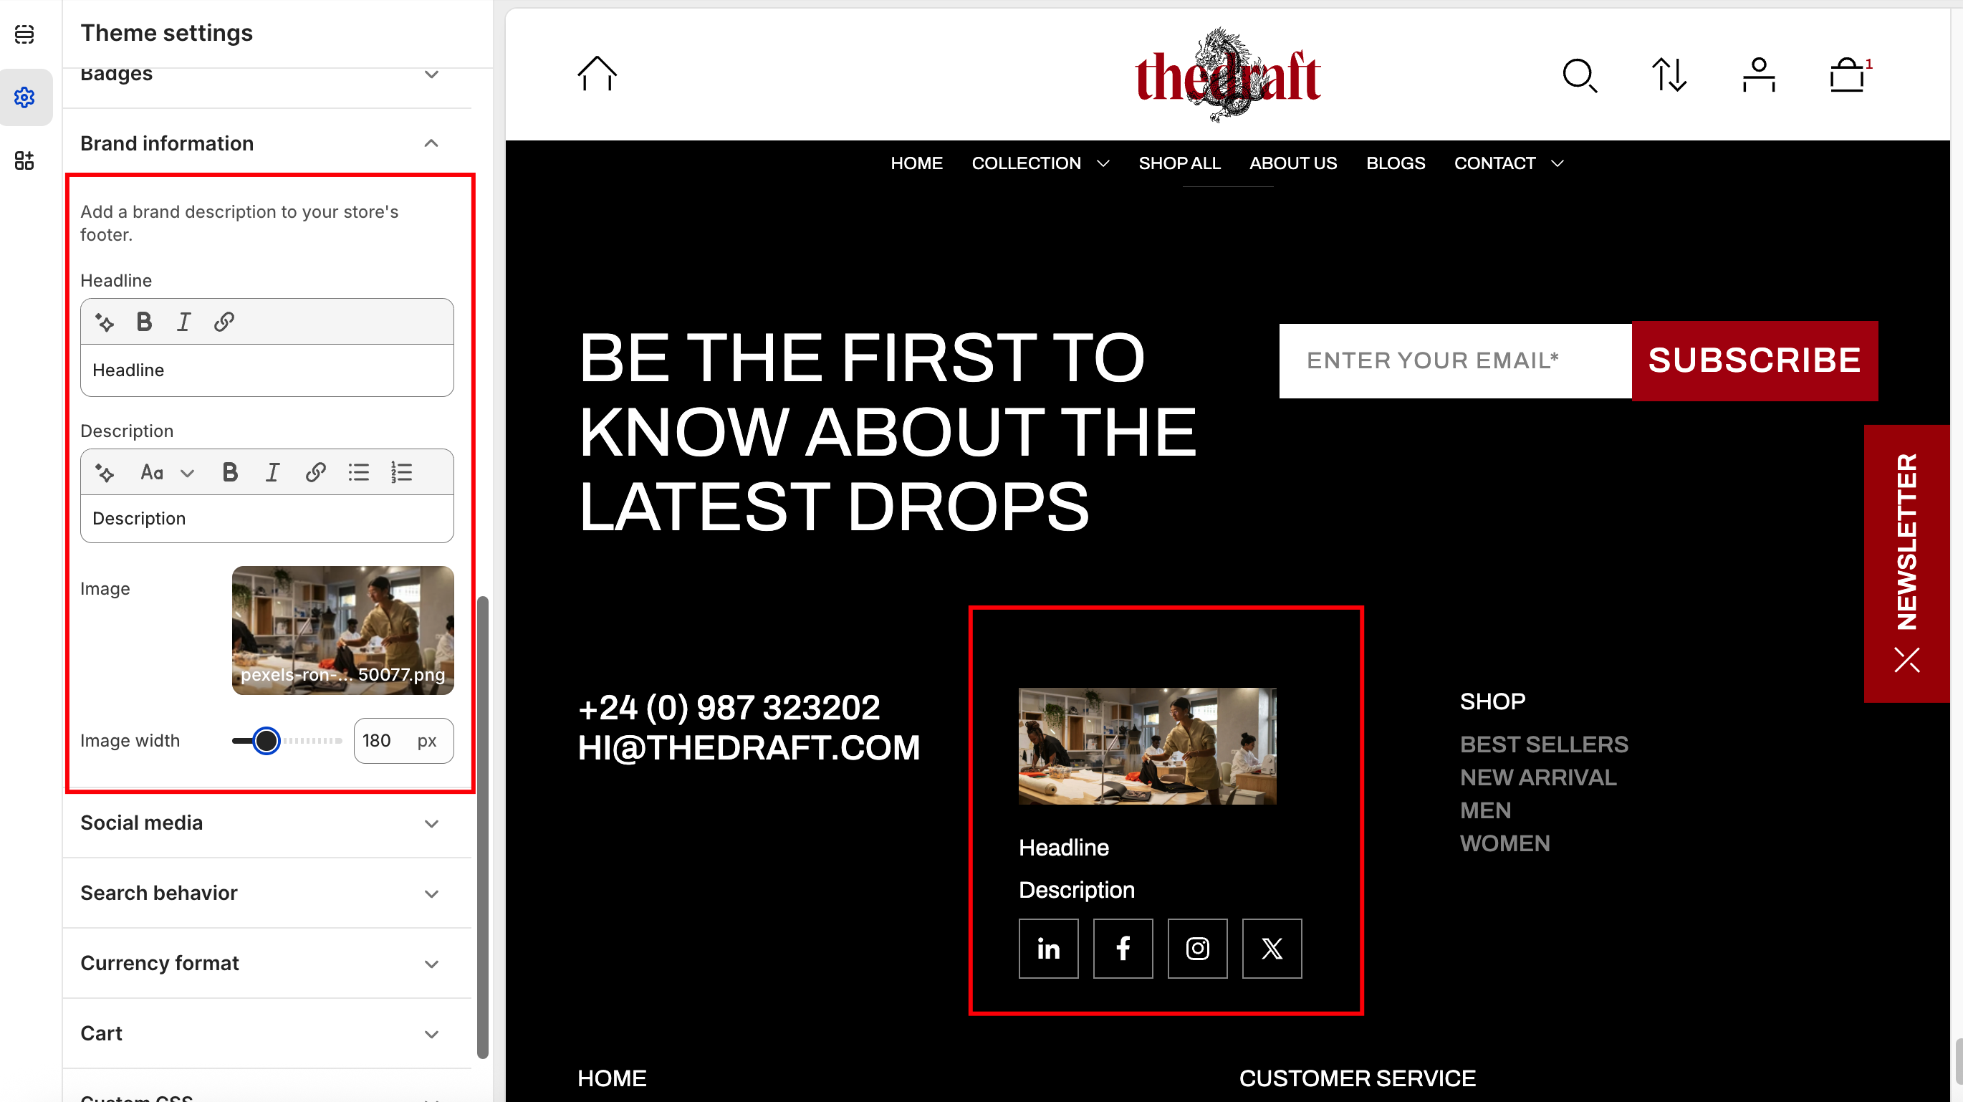Toggle bold in Description editor
This screenshot has width=1963, height=1102.
[230, 474]
